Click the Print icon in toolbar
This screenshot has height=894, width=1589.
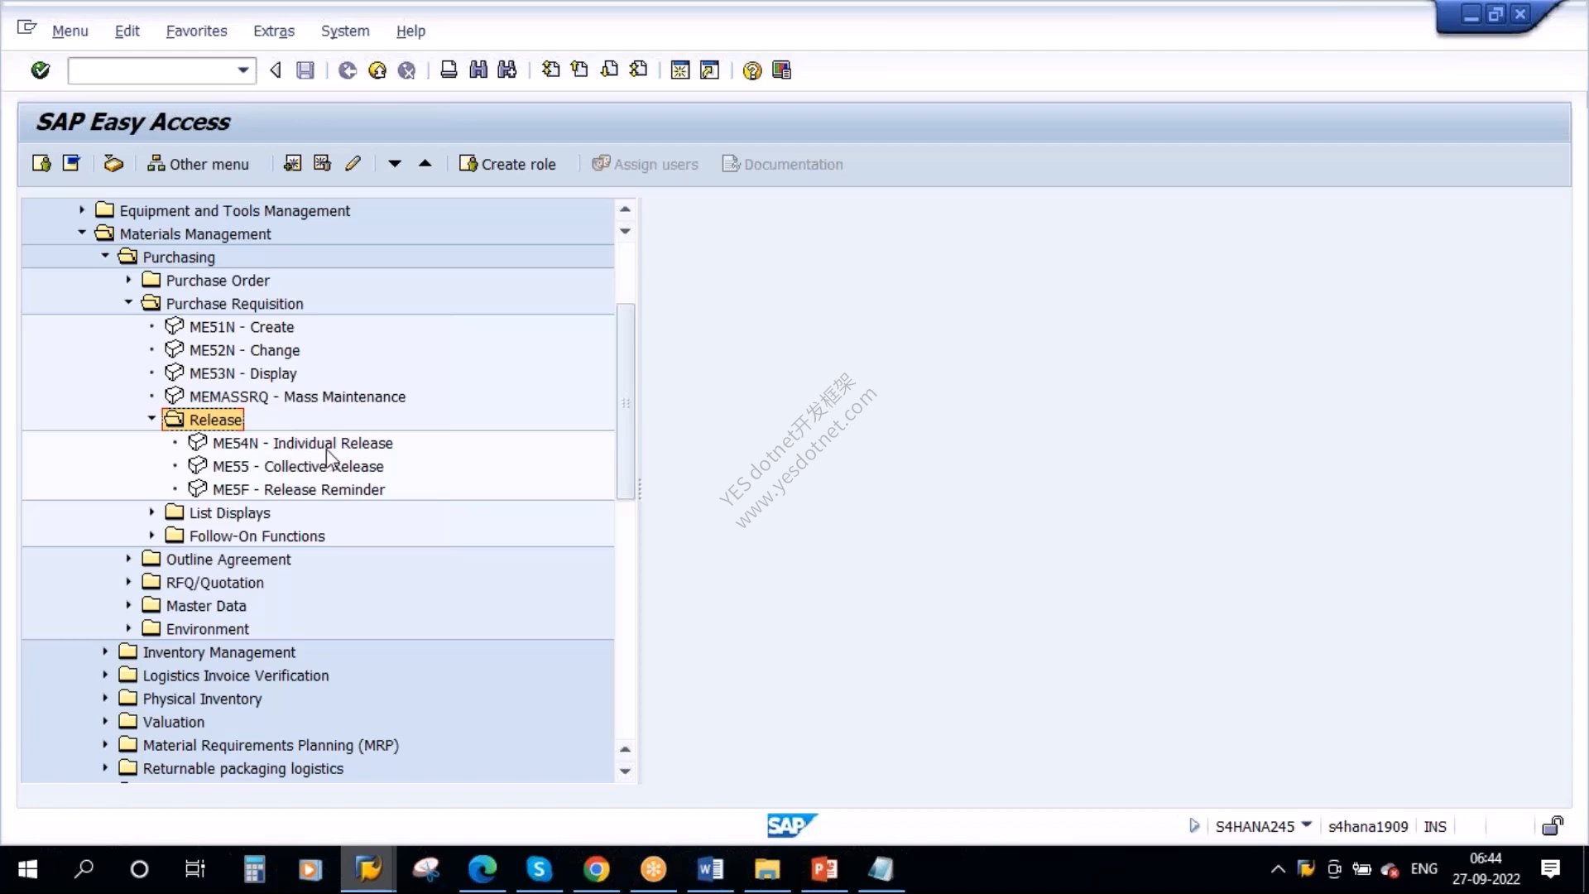pos(449,70)
